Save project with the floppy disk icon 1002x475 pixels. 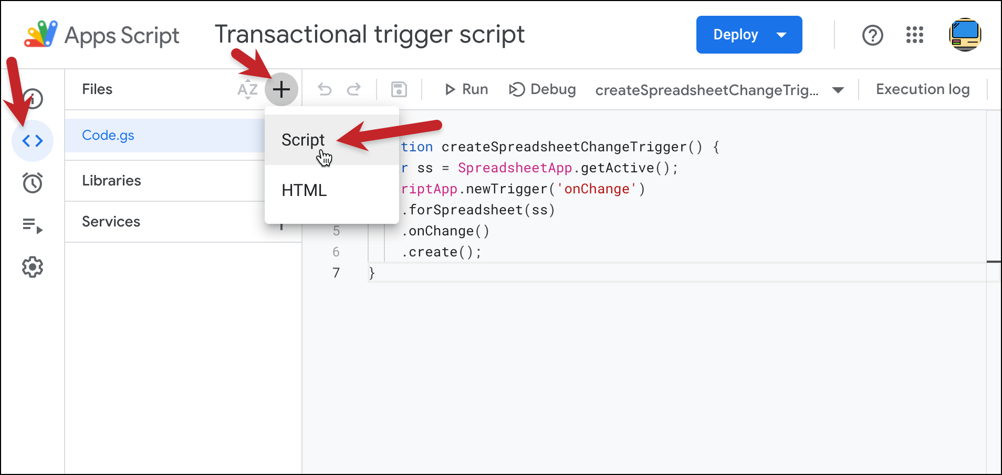tap(399, 89)
